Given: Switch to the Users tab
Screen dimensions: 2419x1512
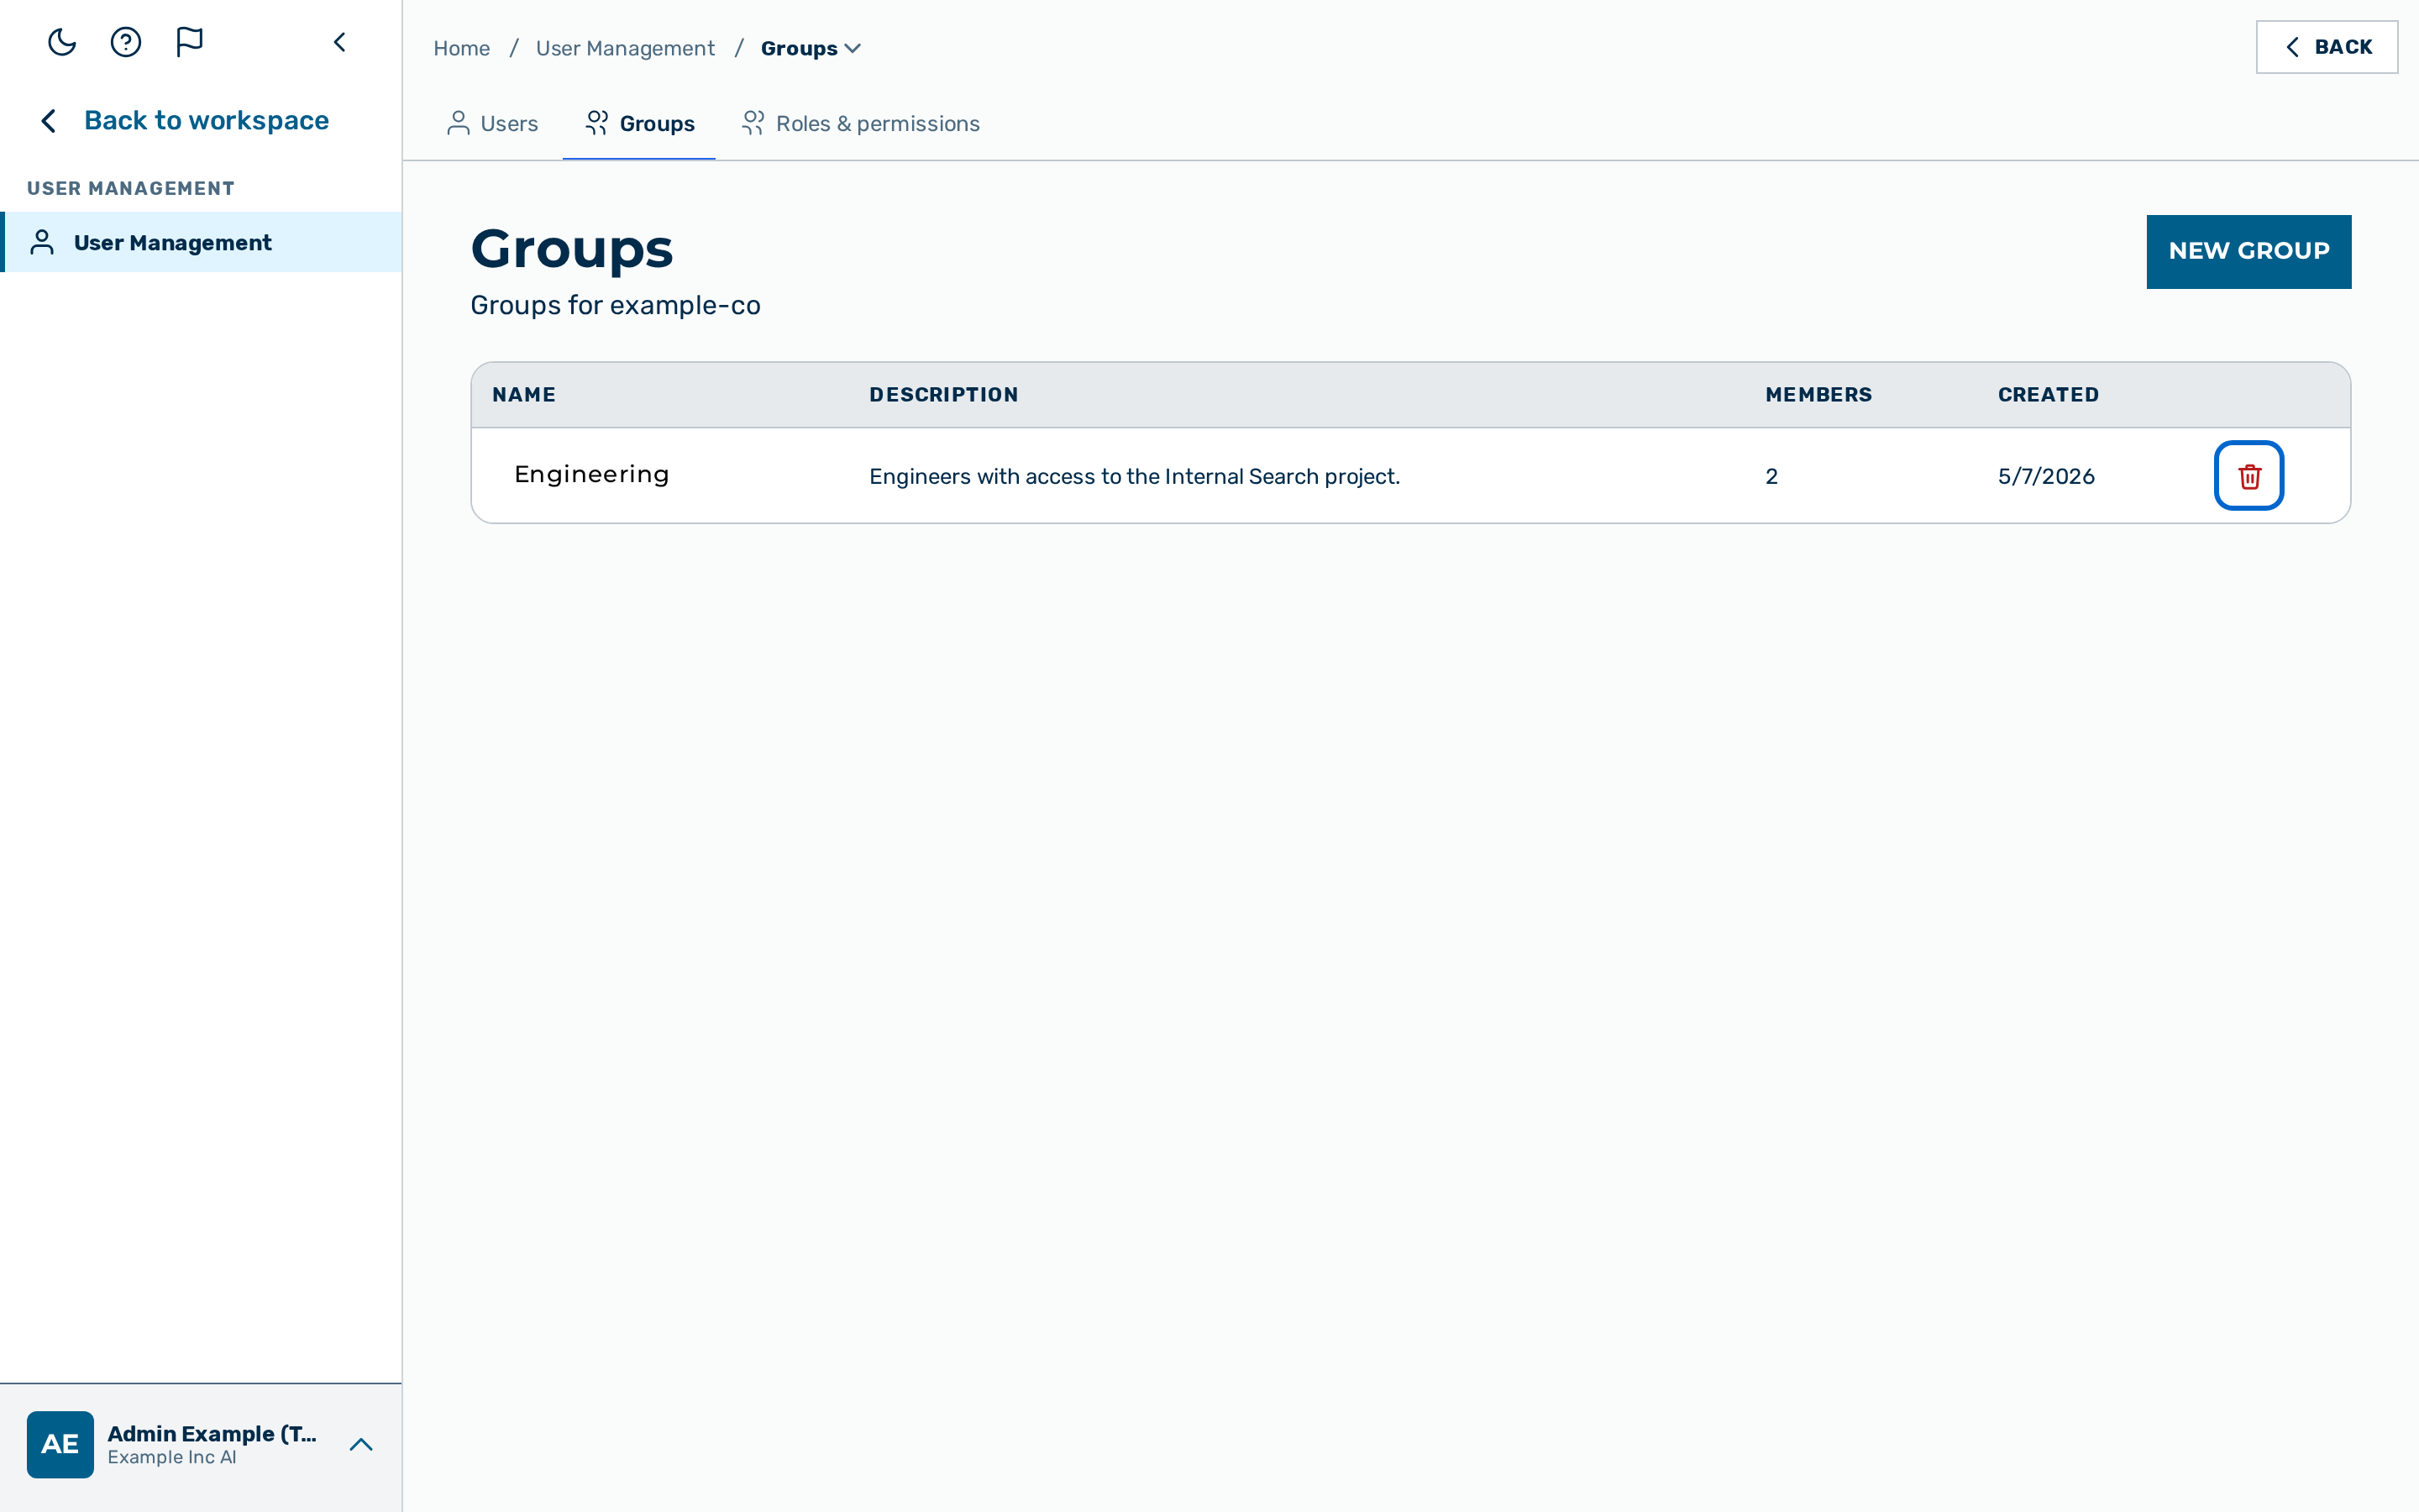Looking at the screenshot, I should 492,123.
